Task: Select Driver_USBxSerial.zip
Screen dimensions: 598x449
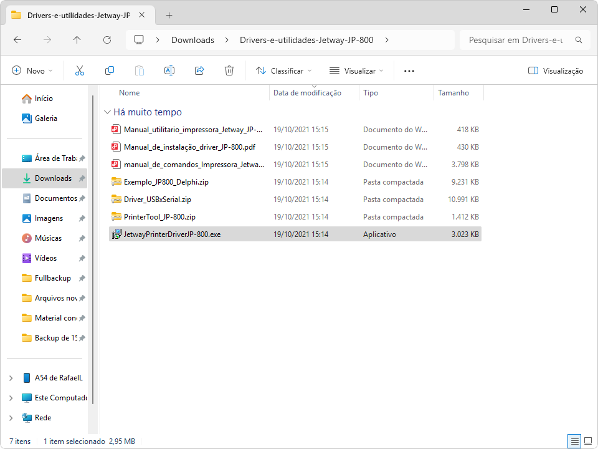Action: pyautogui.click(x=295, y=200)
